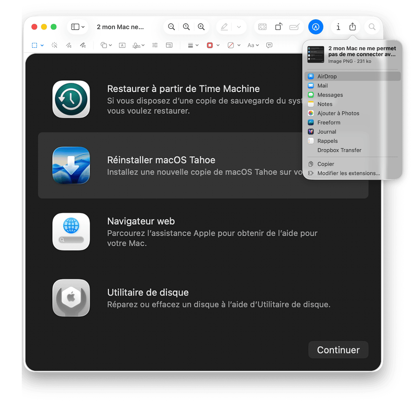The height and width of the screenshot is (403, 418).
Task: Open the Sign signature dropdown
Action: click(x=139, y=45)
